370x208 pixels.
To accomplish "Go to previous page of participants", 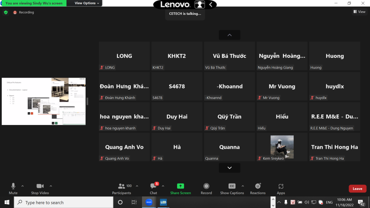I will point(229,35).
